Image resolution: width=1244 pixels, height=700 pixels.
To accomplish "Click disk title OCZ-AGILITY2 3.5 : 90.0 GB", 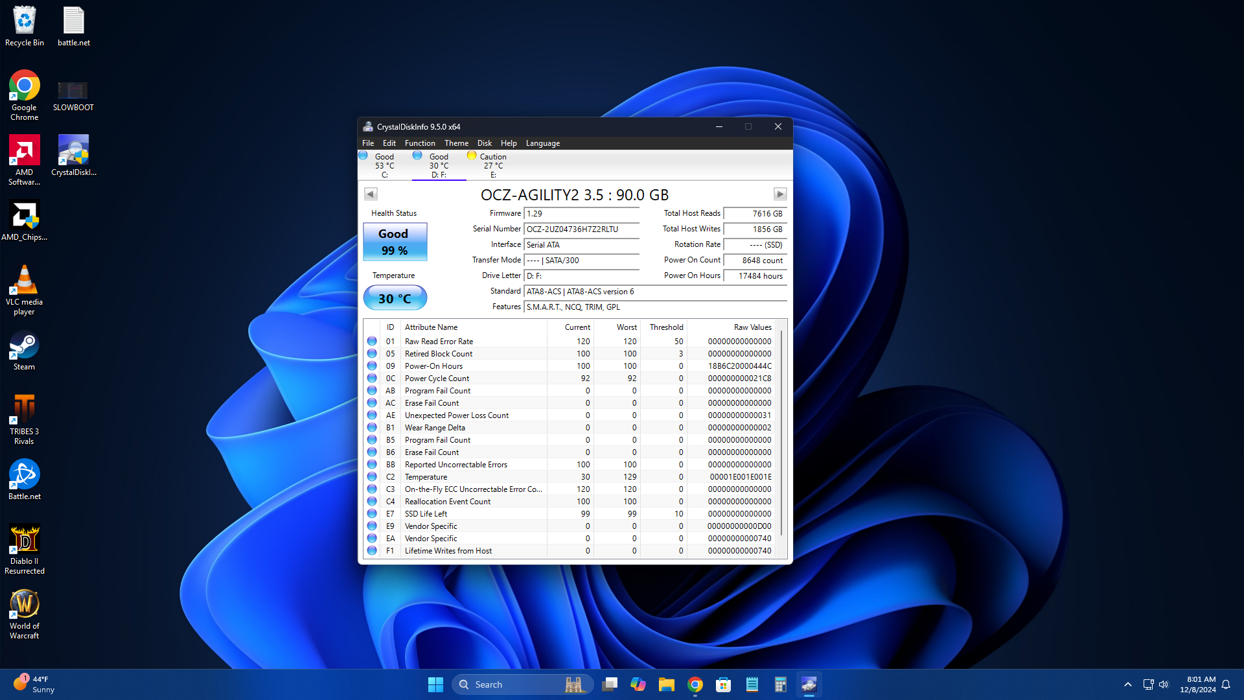I will pos(575,195).
